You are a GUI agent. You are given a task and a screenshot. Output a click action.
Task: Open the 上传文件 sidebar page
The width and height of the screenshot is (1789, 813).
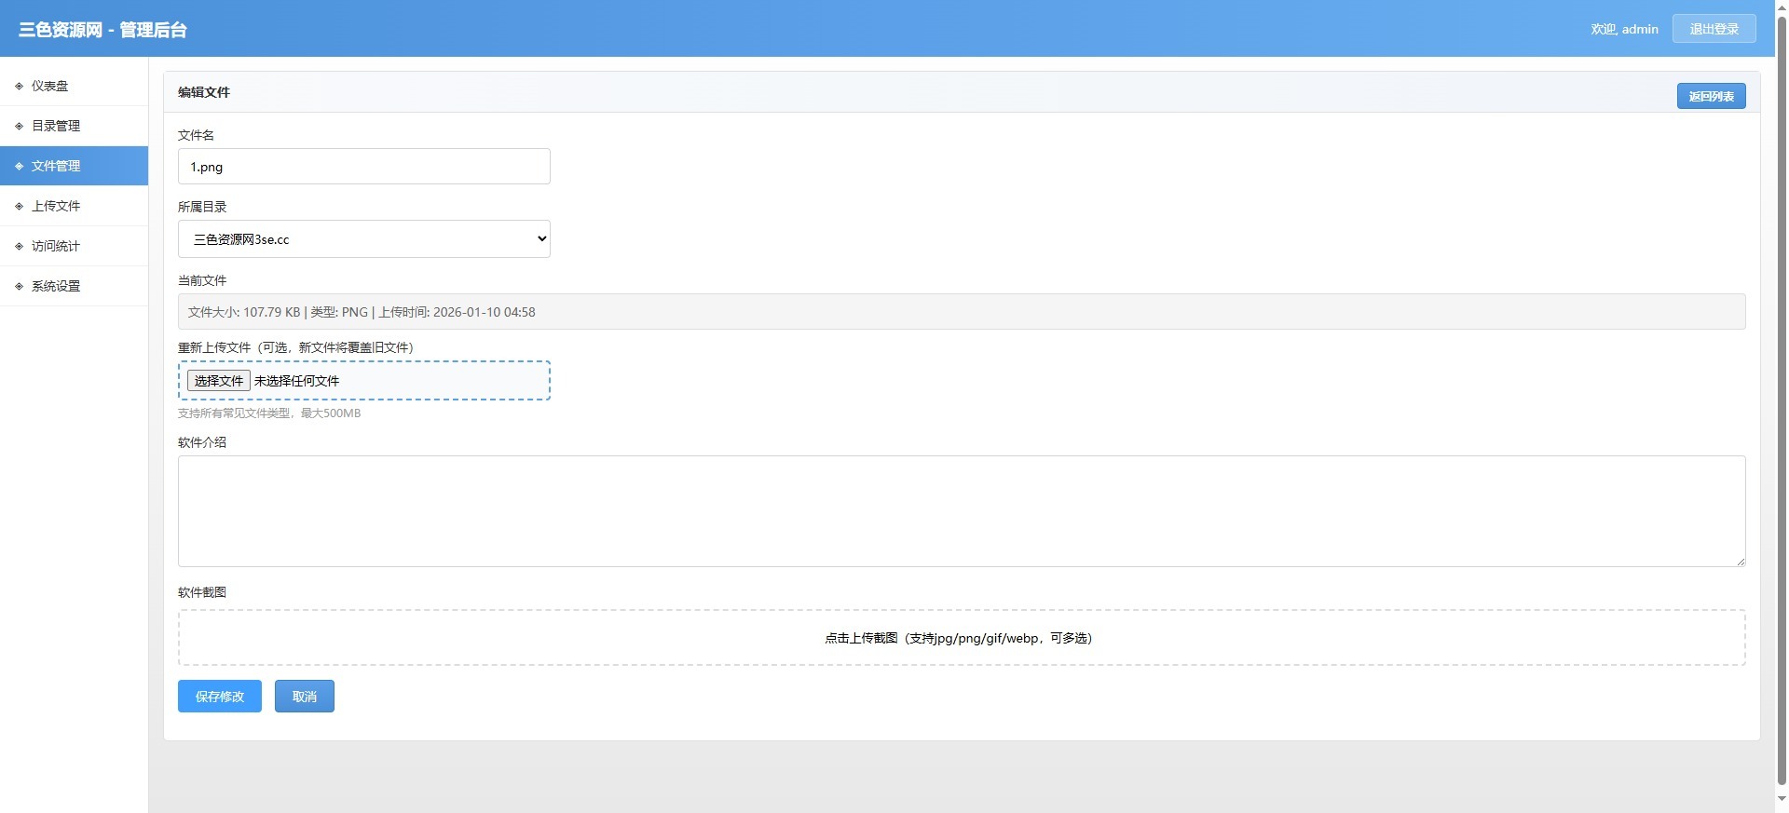coord(56,206)
